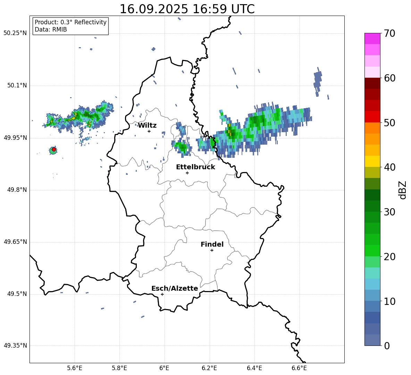Click the yellow colorbar swatch above 40
The image size is (411, 375).
(x=372, y=161)
